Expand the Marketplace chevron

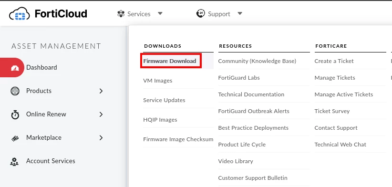[101, 138]
